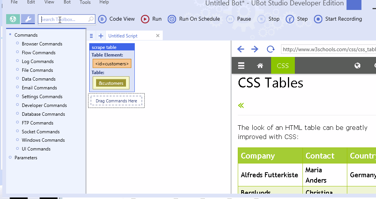Expand Settings Commands
This screenshot has height=199, width=376.
click(17, 96)
